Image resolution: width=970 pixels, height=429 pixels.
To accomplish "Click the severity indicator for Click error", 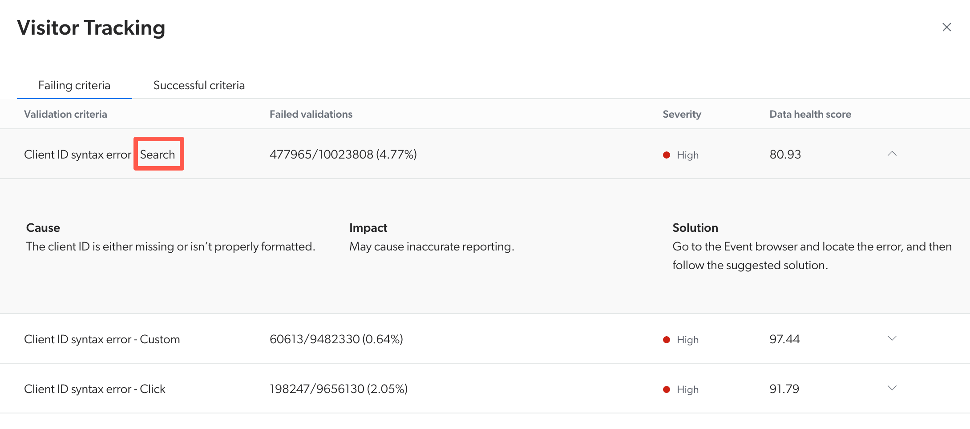I will [x=666, y=389].
